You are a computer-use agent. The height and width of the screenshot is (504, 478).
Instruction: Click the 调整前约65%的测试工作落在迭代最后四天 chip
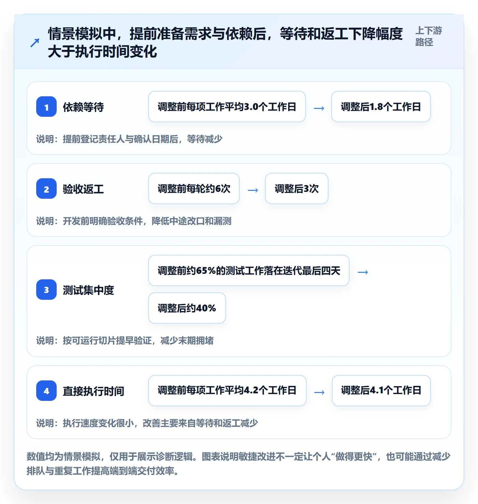pos(249,270)
